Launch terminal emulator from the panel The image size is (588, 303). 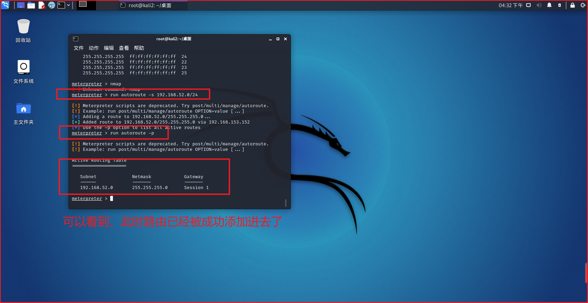(x=61, y=5)
